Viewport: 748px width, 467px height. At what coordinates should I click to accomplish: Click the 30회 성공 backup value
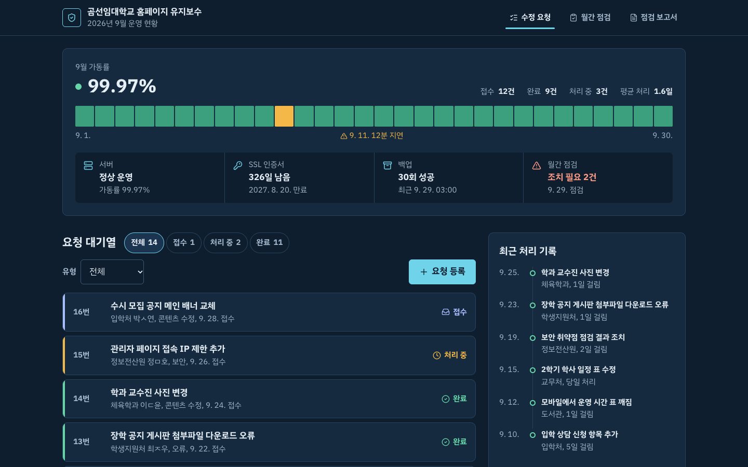416,177
